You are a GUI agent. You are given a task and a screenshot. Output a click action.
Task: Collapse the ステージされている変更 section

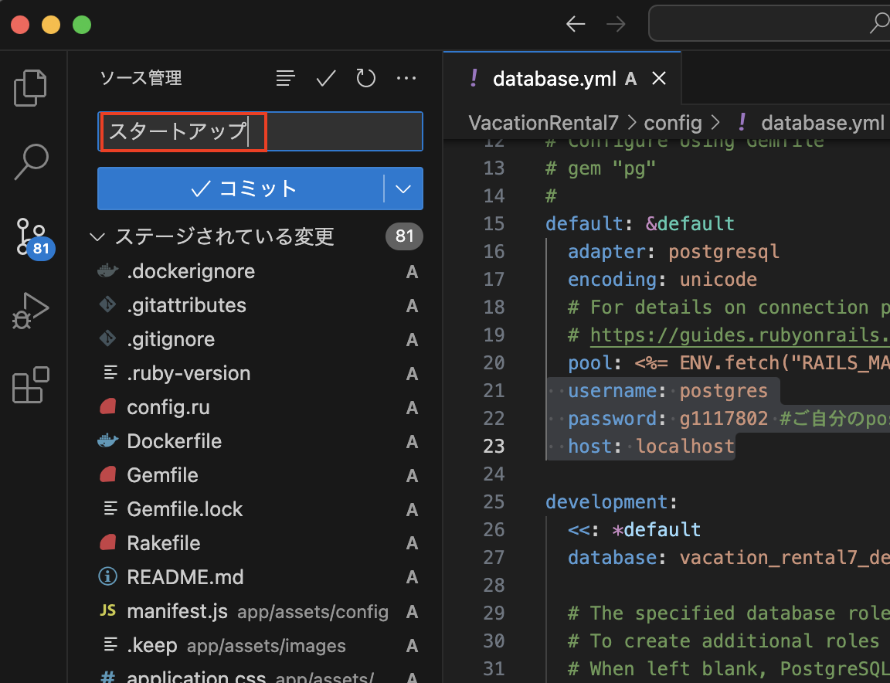click(x=97, y=236)
